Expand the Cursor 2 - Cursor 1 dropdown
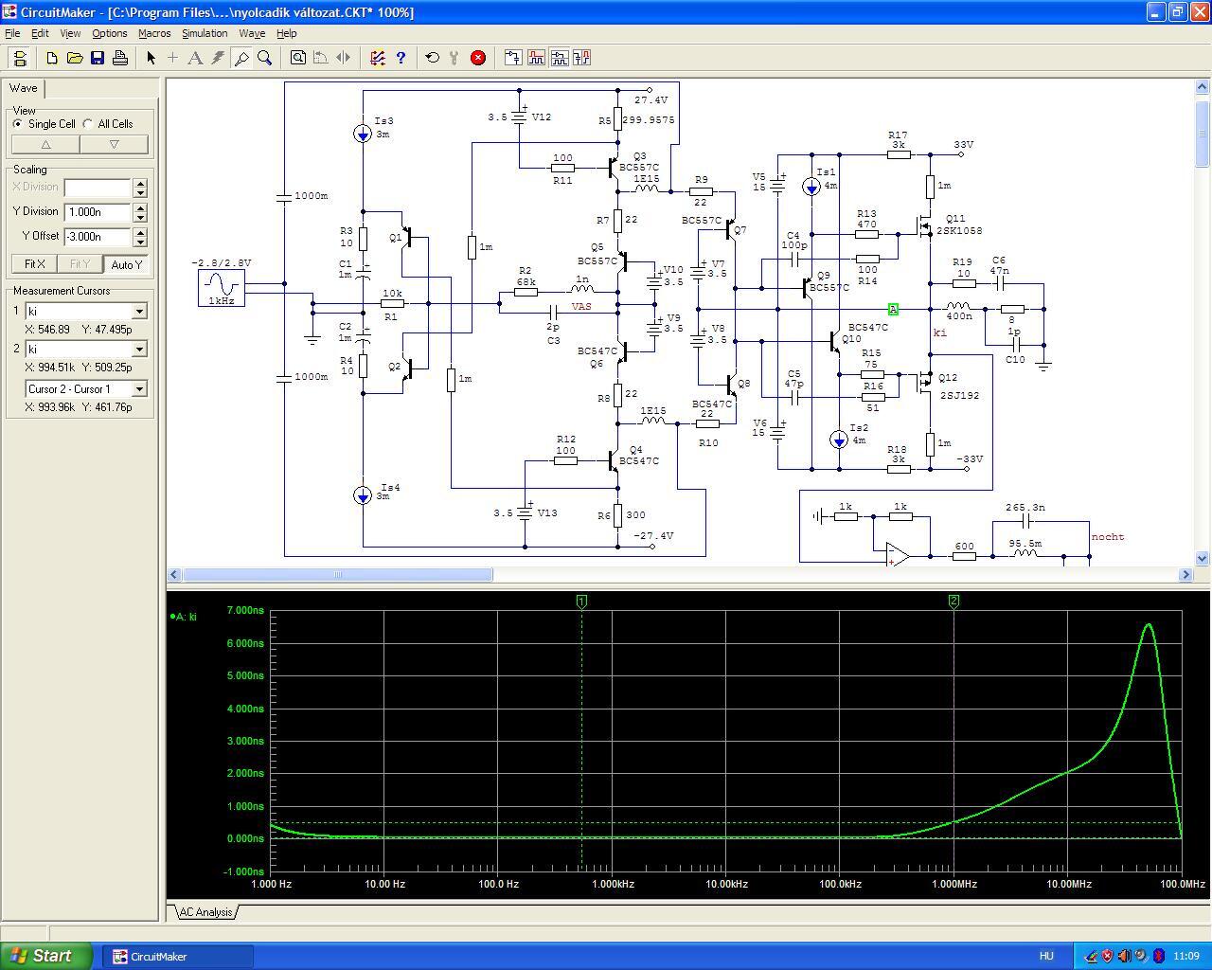The height and width of the screenshot is (970, 1212). click(x=139, y=389)
